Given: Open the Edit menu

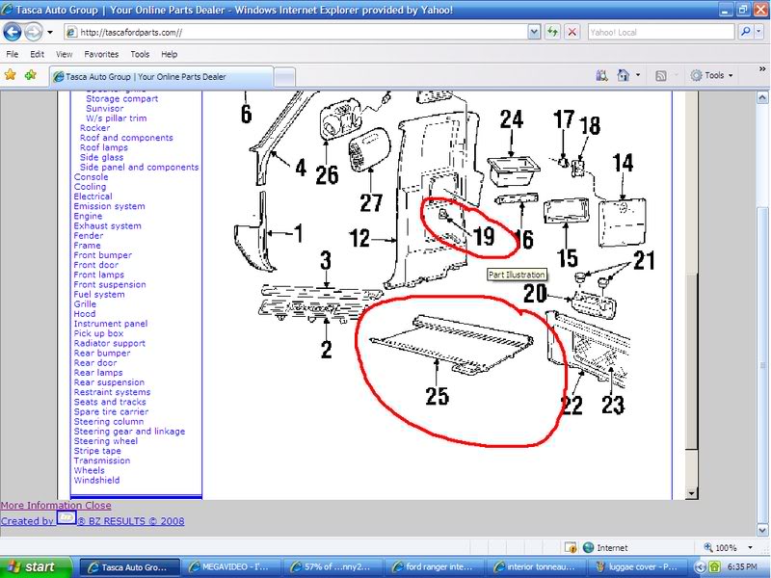Looking at the screenshot, I should click(37, 54).
